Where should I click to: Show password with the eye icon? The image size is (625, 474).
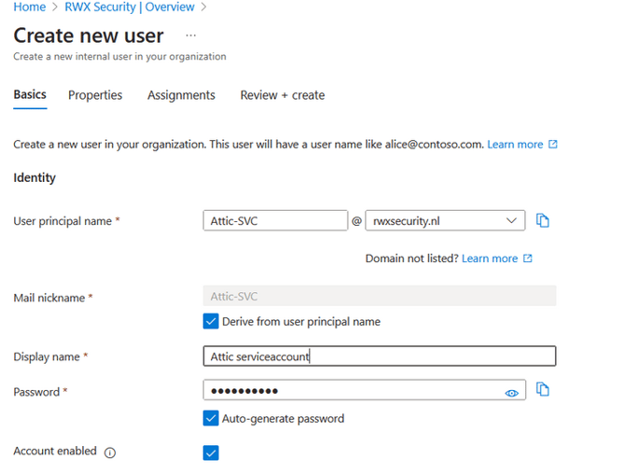511,393
